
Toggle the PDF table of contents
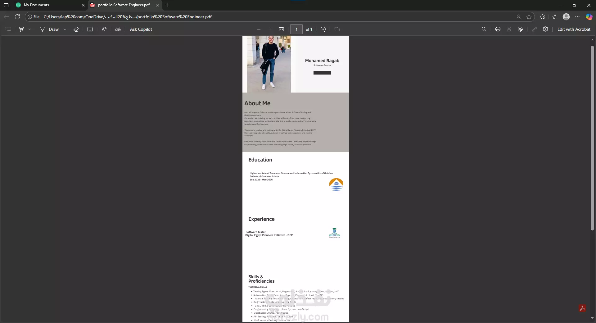coord(8,29)
